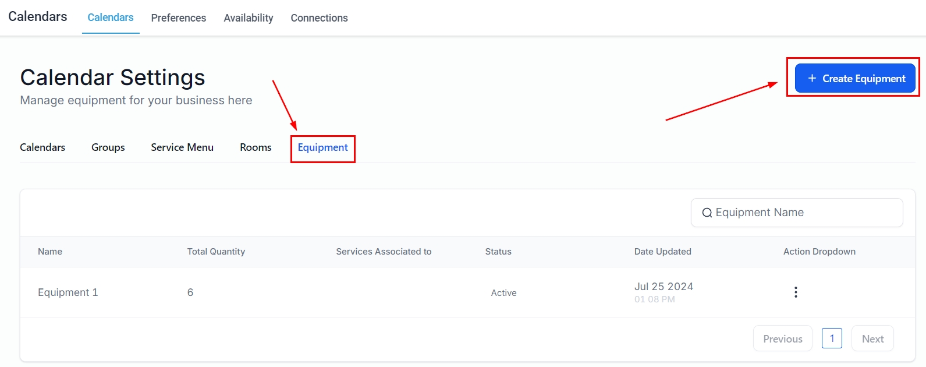
Task: Click the Name column header
Action: click(50, 252)
